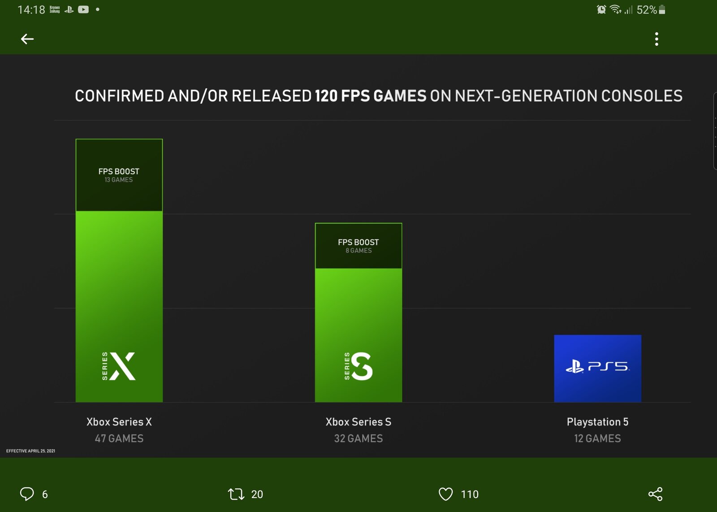Tap the 32 GAMES text
Screen dimensions: 717x512
pos(358,438)
